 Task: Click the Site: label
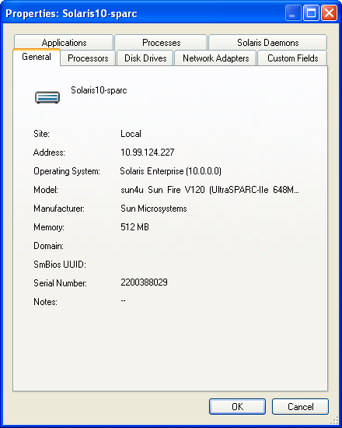point(41,134)
